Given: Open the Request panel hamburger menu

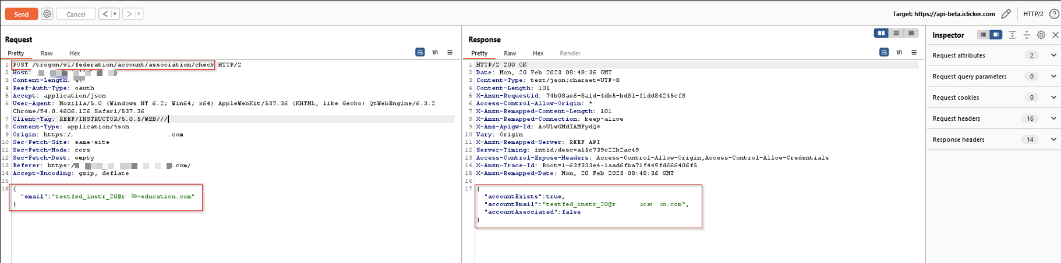Looking at the screenshot, I should 450,53.
